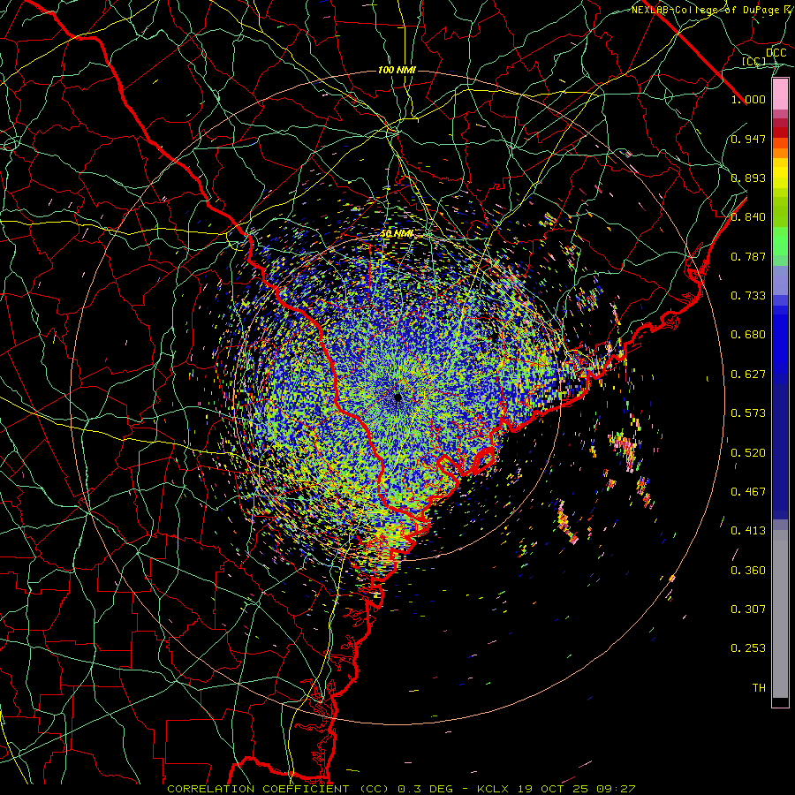Viewport: 795px width, 795px height.
Task: Click the 0.467 value on the color scale
Action: tap(748, 492)
